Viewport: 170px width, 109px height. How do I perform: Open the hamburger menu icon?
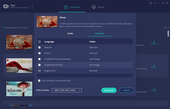tap(155, 3)
